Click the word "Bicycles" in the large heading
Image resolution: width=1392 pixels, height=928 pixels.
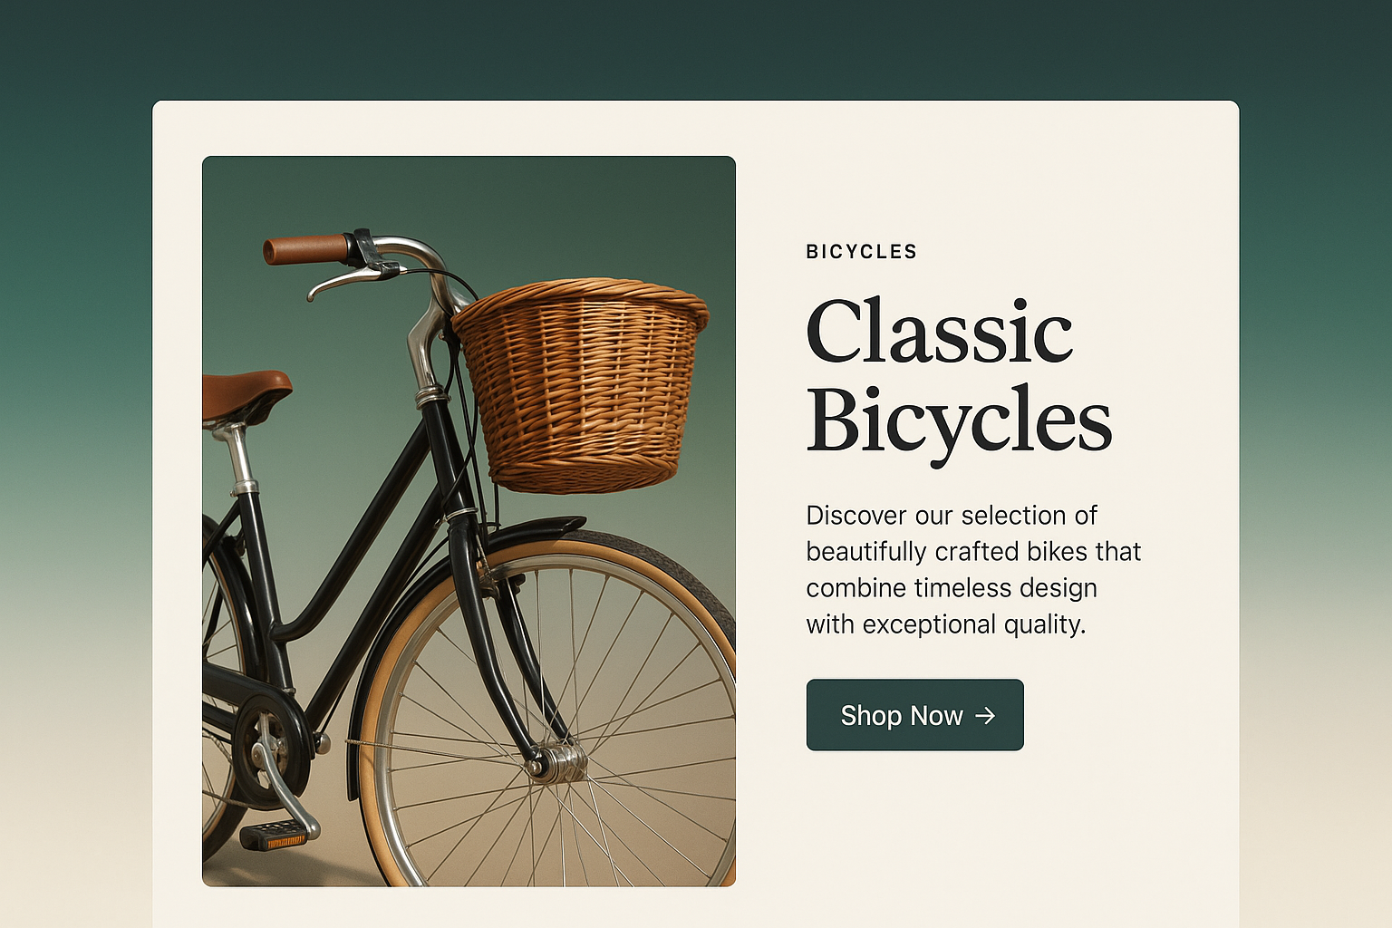pos(958,420)
